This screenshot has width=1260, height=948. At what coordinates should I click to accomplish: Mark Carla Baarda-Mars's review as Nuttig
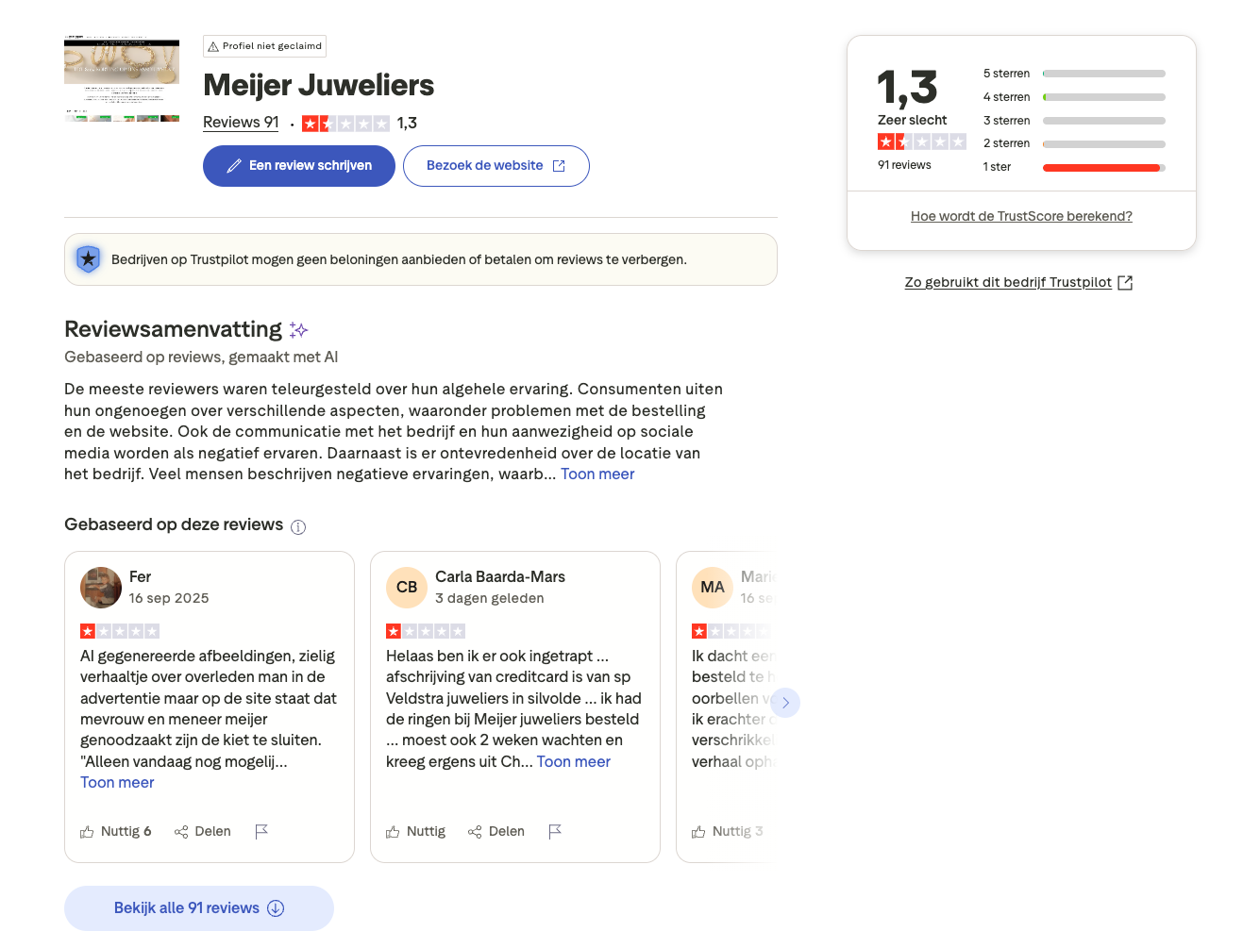[416, 831]
